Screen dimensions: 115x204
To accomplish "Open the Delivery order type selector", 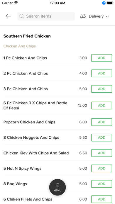I will coord(94,16).
